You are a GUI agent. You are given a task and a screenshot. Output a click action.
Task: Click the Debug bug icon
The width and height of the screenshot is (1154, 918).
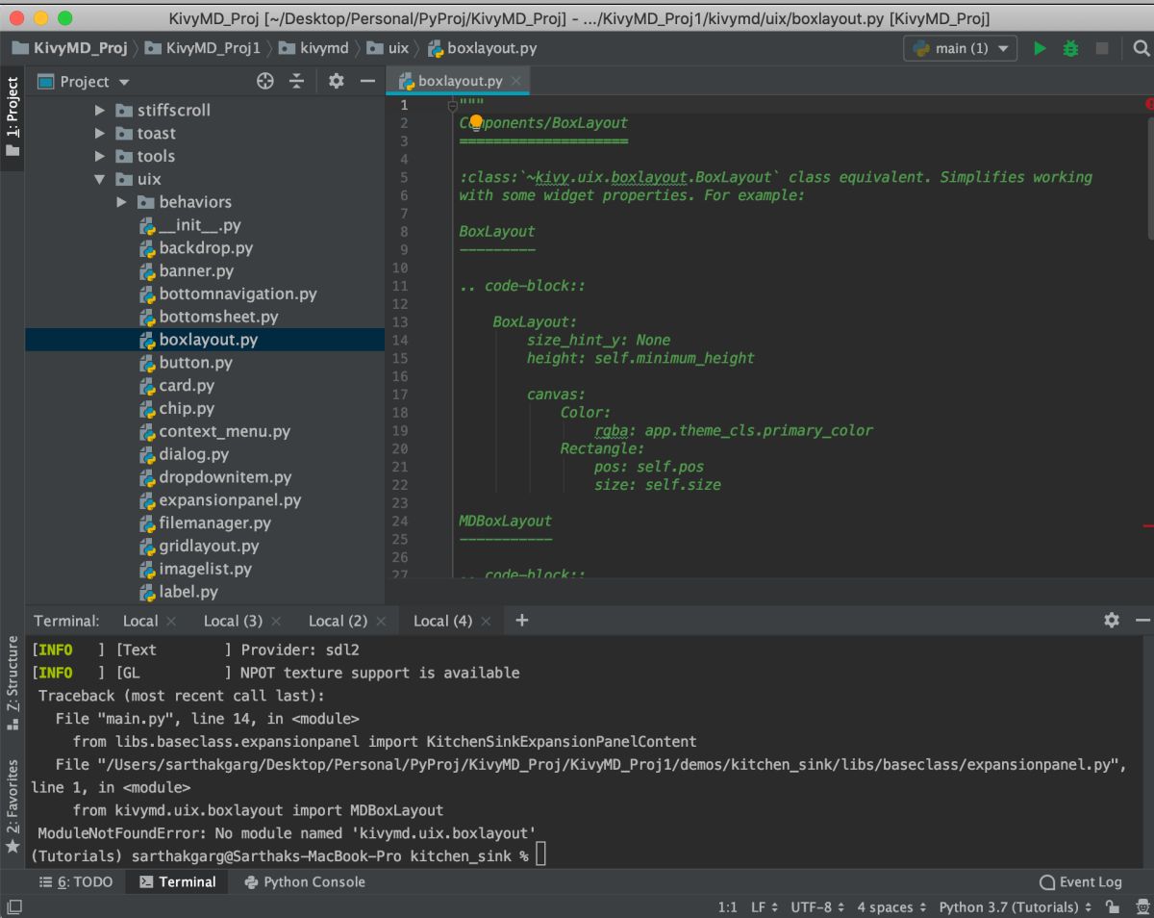(1070, 48)
